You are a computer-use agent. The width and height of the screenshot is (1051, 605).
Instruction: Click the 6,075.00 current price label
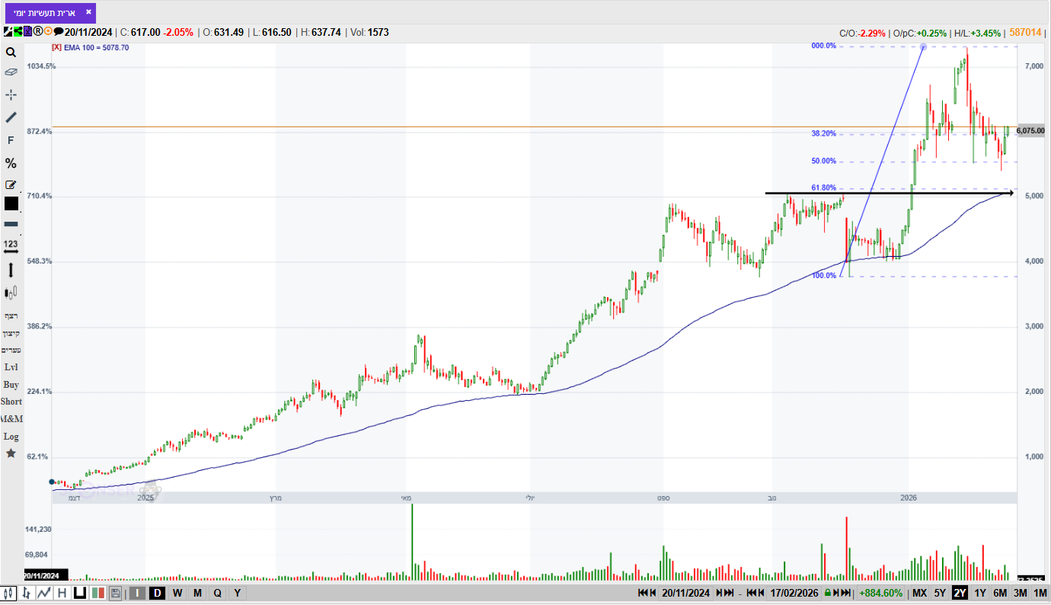[x=1030, y=130]
